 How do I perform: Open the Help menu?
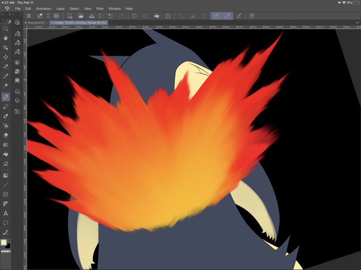click(x=129, y=8)
